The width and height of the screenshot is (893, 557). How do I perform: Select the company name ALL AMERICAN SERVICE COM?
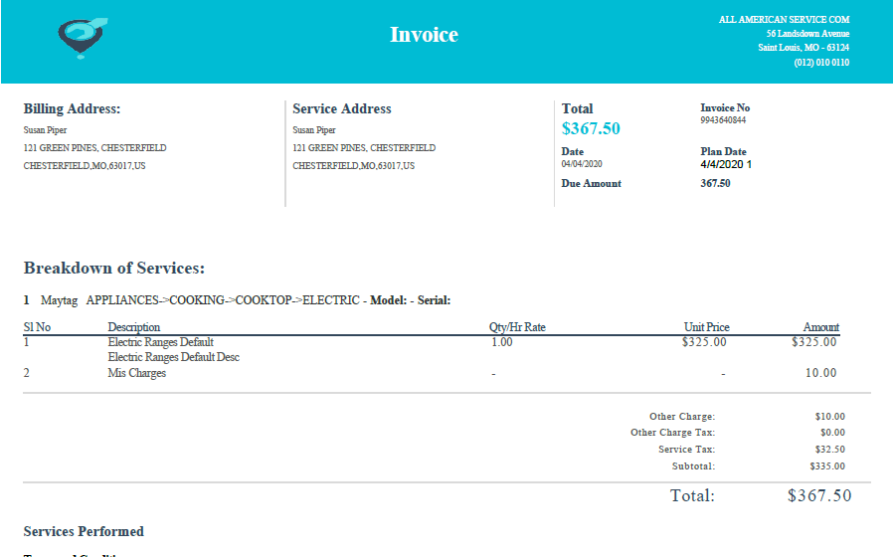point(784,19)
